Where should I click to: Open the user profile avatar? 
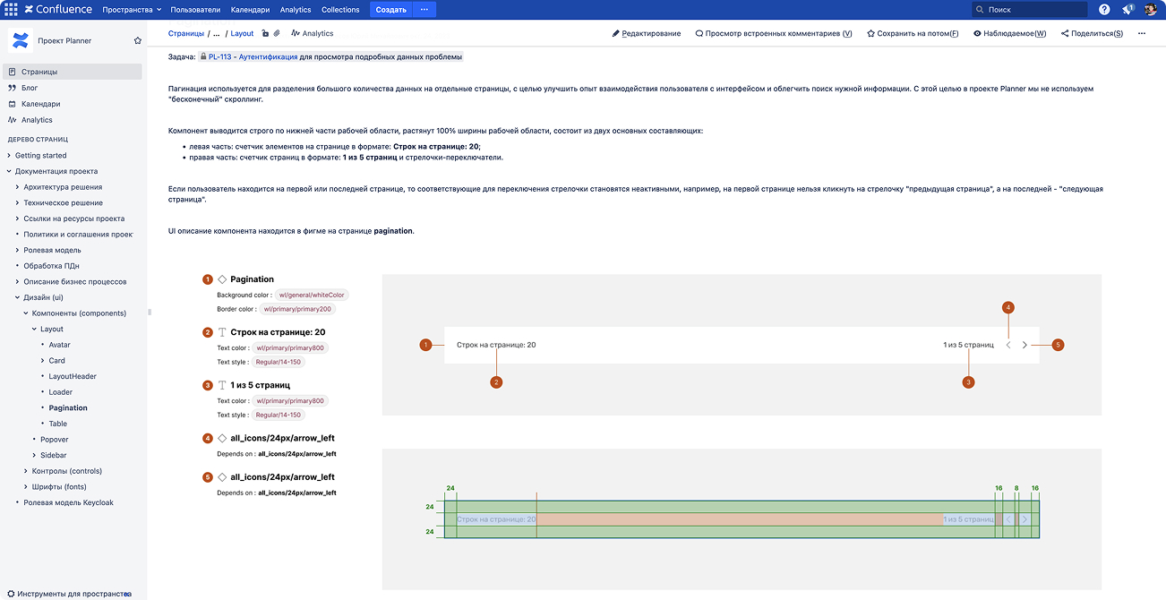(1151, 9)
